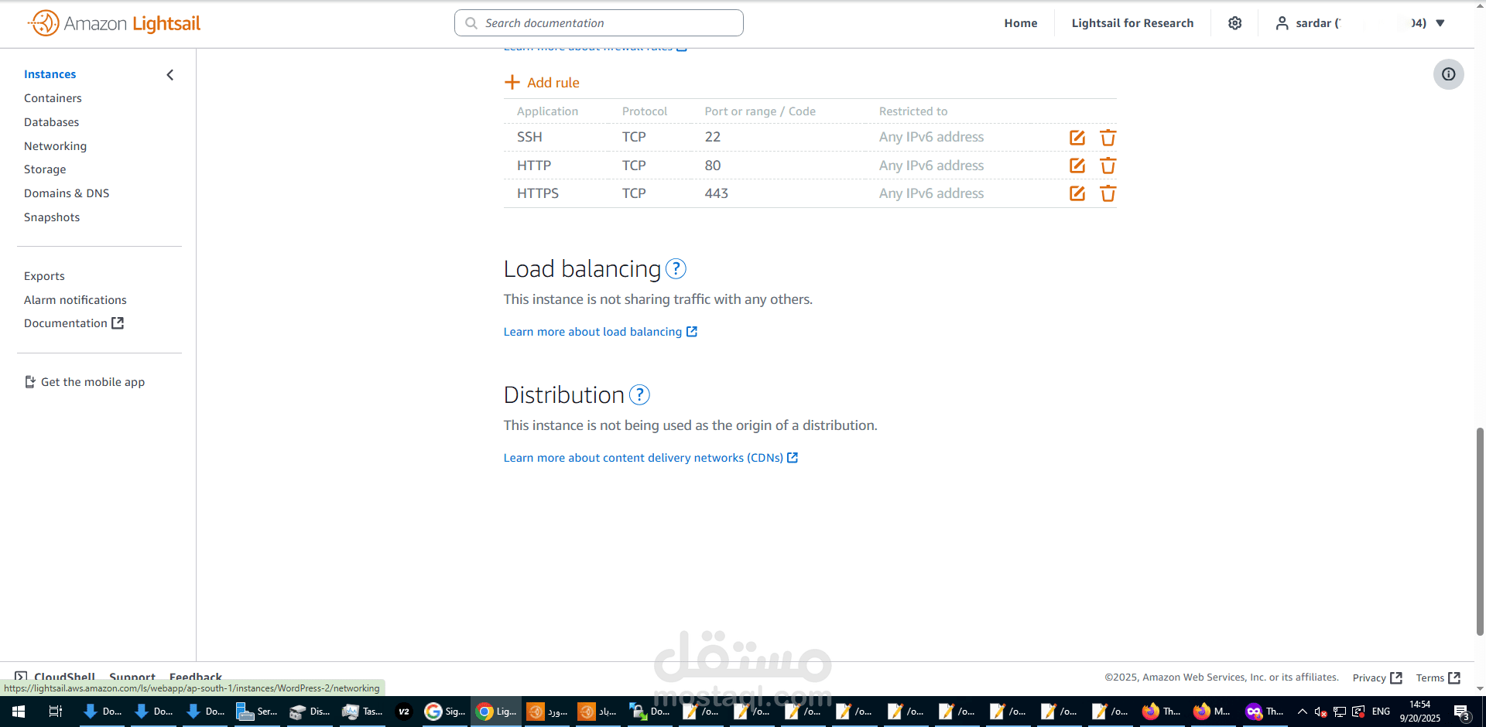The height and width of the screenshot is (727, 1486).
Task: Open Networking in the sidebar
Action: click(x=55, y=146)
